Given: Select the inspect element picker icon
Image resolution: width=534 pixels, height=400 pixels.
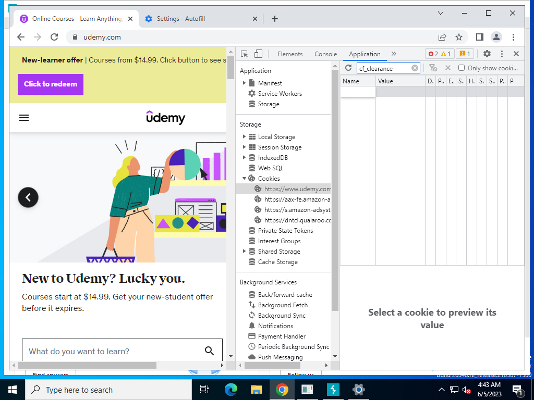Looking at the screenshot, I should pos(244,54).
